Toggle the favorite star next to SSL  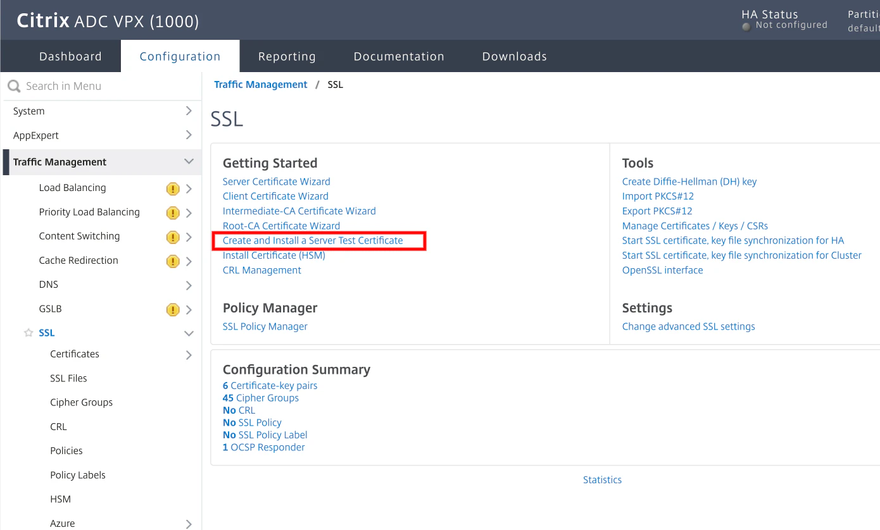click(x=28, y=332)
